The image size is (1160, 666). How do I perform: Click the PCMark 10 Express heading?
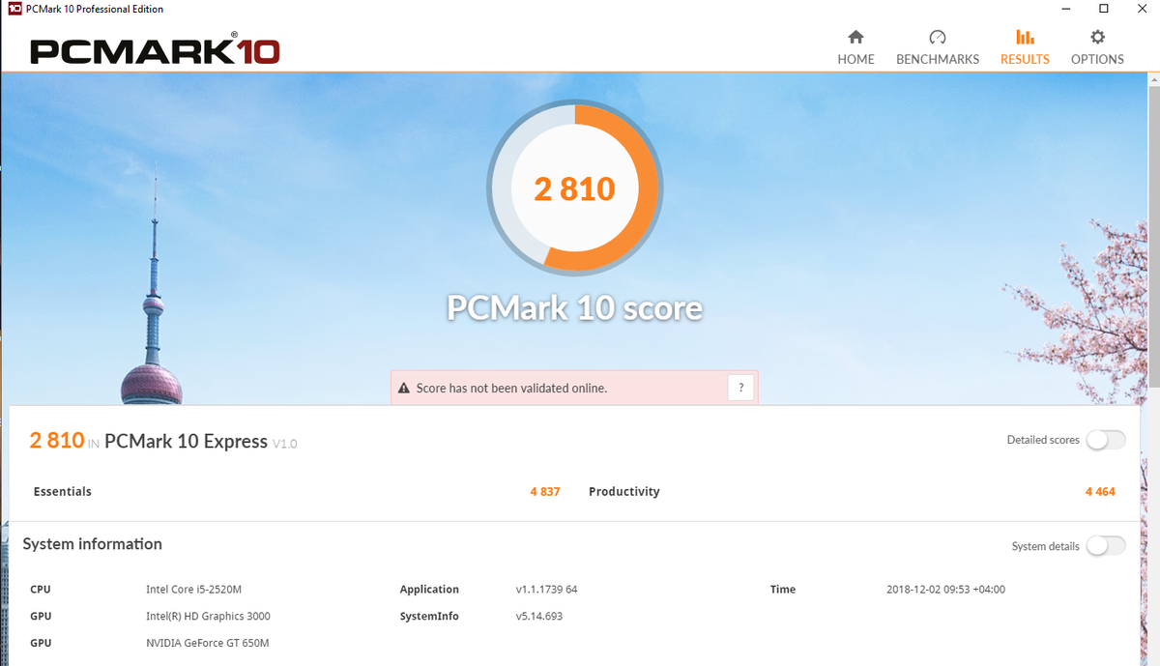coord(186,442)
